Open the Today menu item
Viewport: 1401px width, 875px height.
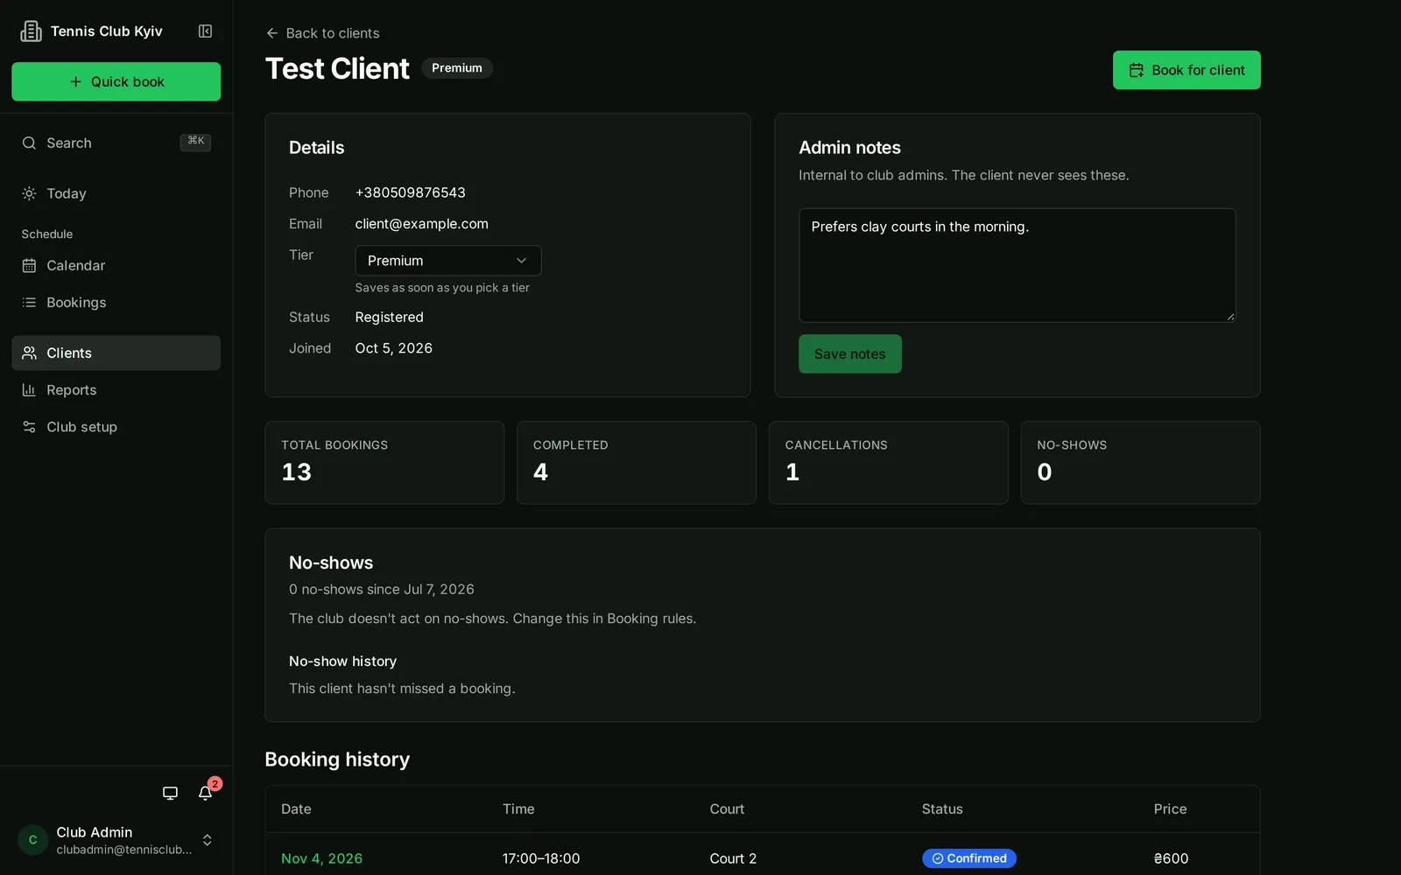tap(116, 193)
